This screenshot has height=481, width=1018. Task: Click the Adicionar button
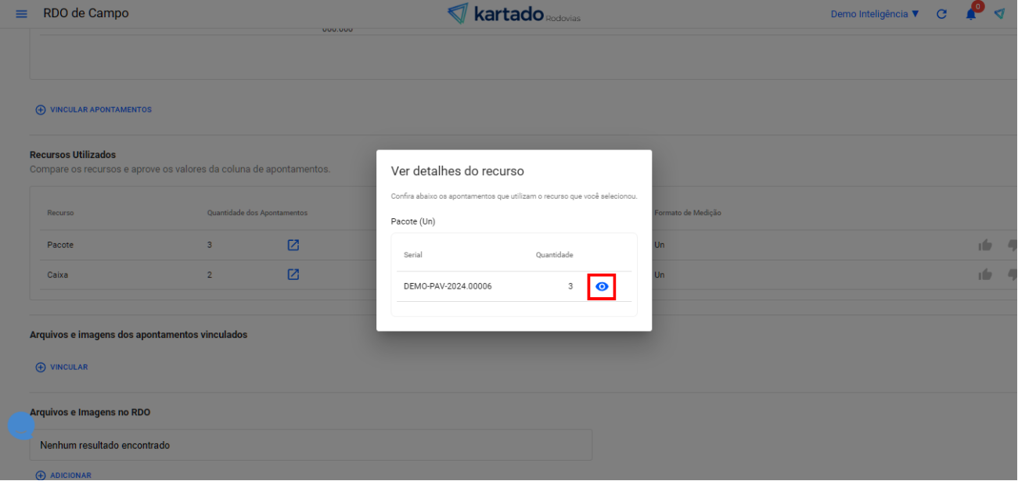click(63, 475)
